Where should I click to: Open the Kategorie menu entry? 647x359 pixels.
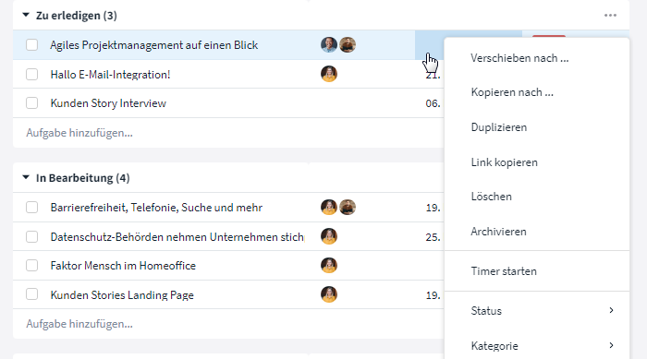(x=537, y=346)
